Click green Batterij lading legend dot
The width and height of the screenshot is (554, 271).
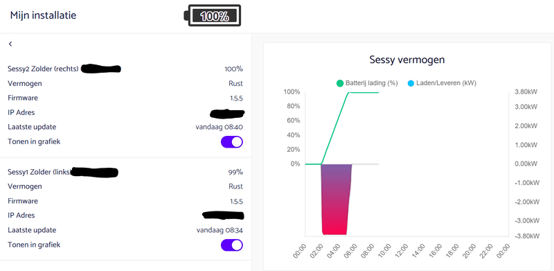[x=340, y=83]
